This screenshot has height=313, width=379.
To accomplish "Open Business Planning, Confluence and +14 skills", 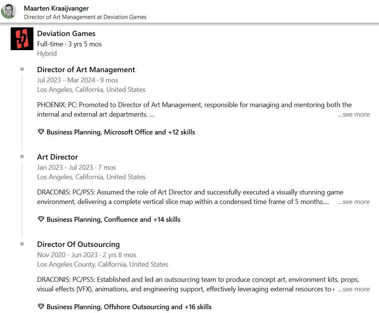I will click(x=113, y=220).
